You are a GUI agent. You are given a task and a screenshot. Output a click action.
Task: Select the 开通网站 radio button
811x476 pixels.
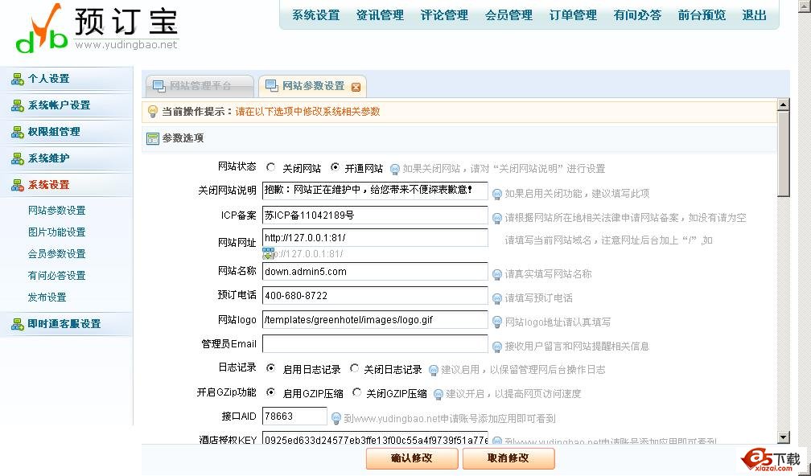(x=335, y=167)
